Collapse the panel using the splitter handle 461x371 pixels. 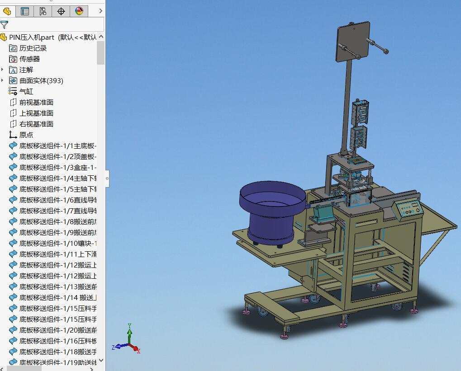click(x=107, y=178)
